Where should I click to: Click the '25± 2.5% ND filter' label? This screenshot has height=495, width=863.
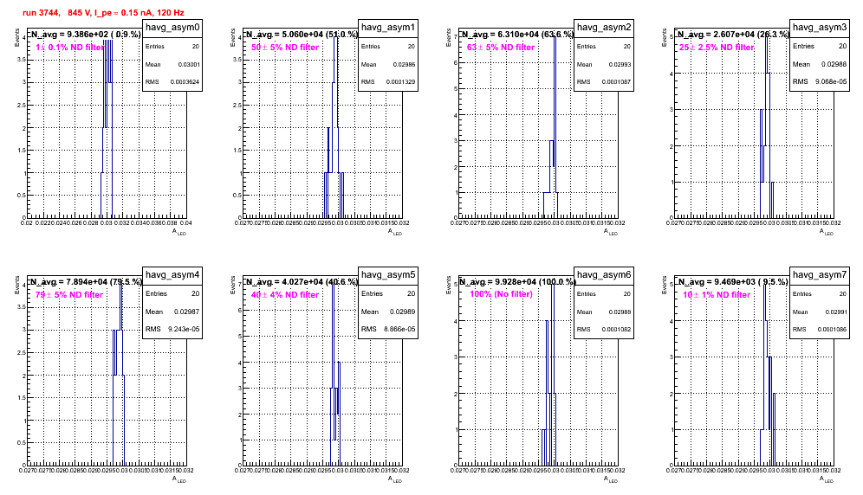717,48
